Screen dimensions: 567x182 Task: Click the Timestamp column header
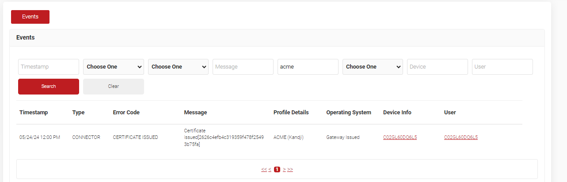(x=34, y=113)
